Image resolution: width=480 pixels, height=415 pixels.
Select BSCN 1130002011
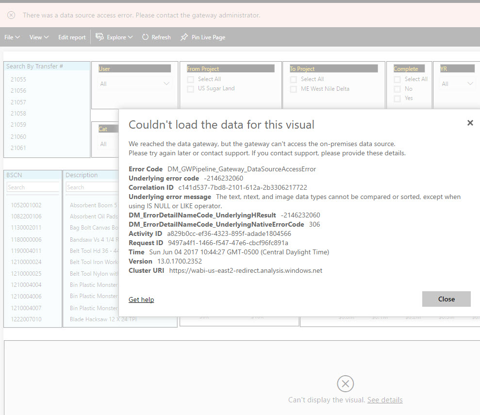pos(26,227)
